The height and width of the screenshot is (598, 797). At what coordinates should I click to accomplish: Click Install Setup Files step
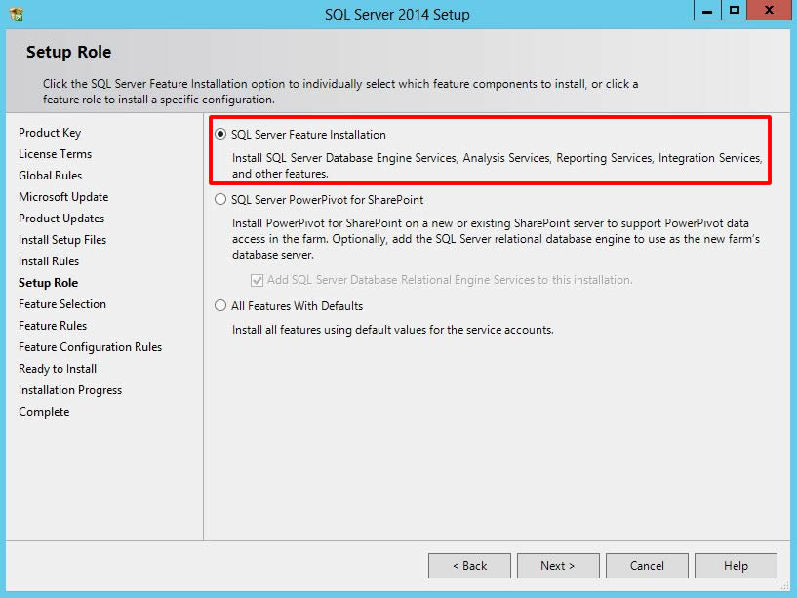[62, 240]
